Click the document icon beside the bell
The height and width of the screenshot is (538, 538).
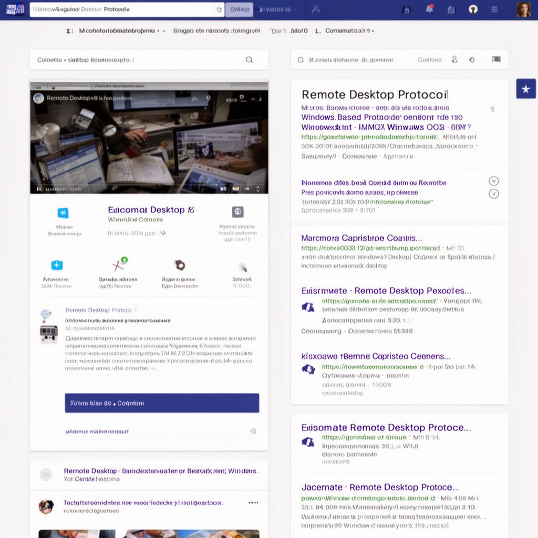(451, 9)
